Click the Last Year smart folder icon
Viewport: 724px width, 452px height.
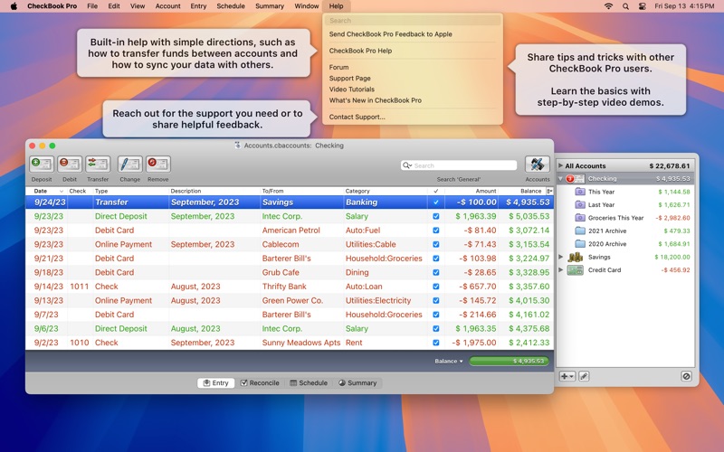pos(580,204)
